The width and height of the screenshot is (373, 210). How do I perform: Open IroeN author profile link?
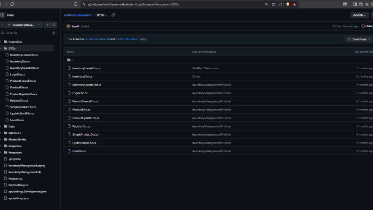(x=76, y=26)
